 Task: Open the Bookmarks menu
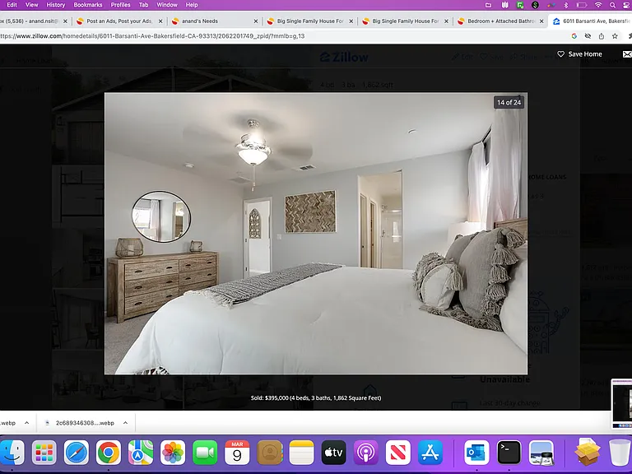pos(88,5)
